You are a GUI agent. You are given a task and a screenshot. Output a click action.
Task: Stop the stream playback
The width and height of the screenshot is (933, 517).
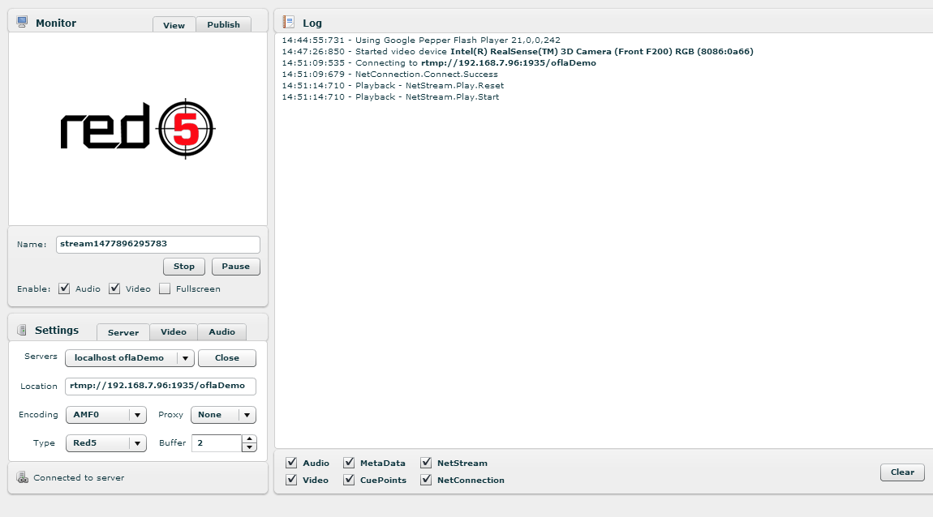click(184, 267)
